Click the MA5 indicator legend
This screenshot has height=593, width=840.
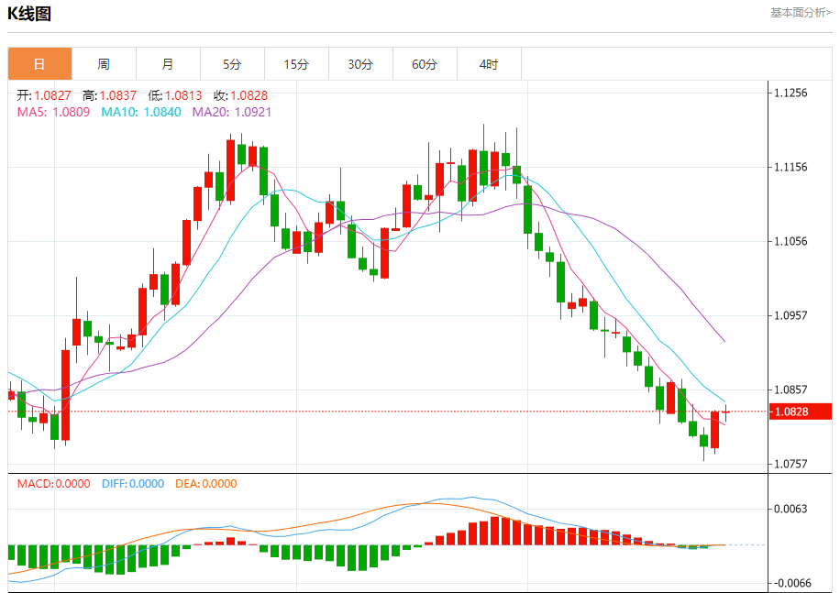pos(53,112)
